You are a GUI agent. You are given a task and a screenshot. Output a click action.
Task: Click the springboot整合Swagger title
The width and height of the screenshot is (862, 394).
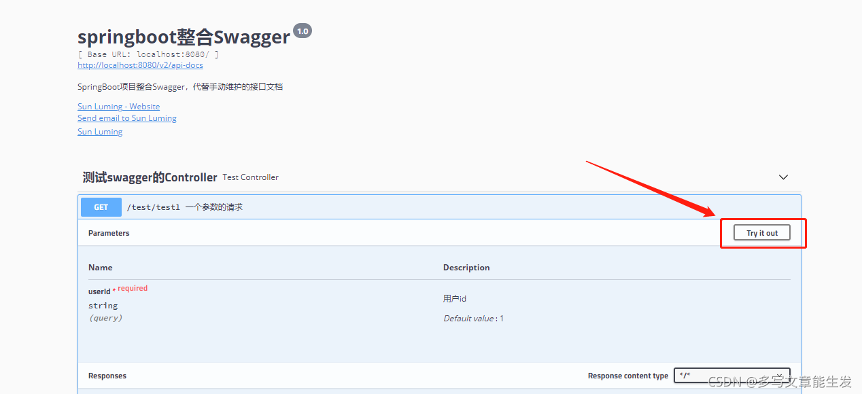pos(184,37)
